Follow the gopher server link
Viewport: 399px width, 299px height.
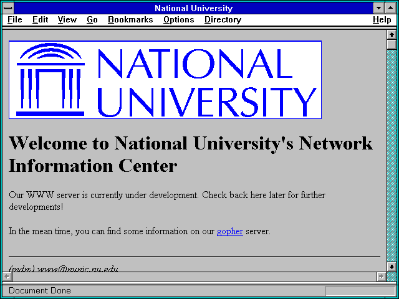point(230,232)
